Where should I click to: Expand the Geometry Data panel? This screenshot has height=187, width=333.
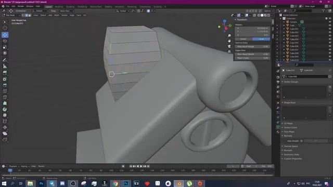pyautogui.click(x=291, y=155)
